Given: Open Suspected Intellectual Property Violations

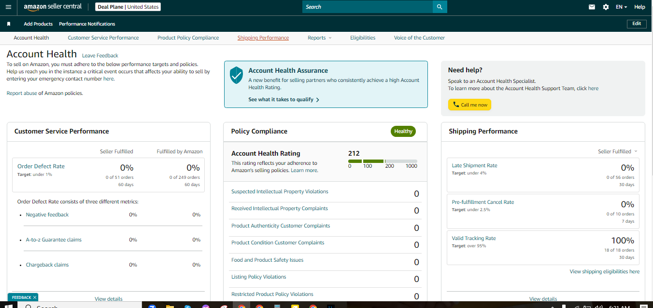Looking at the screenshot, I should coord(280,191).
